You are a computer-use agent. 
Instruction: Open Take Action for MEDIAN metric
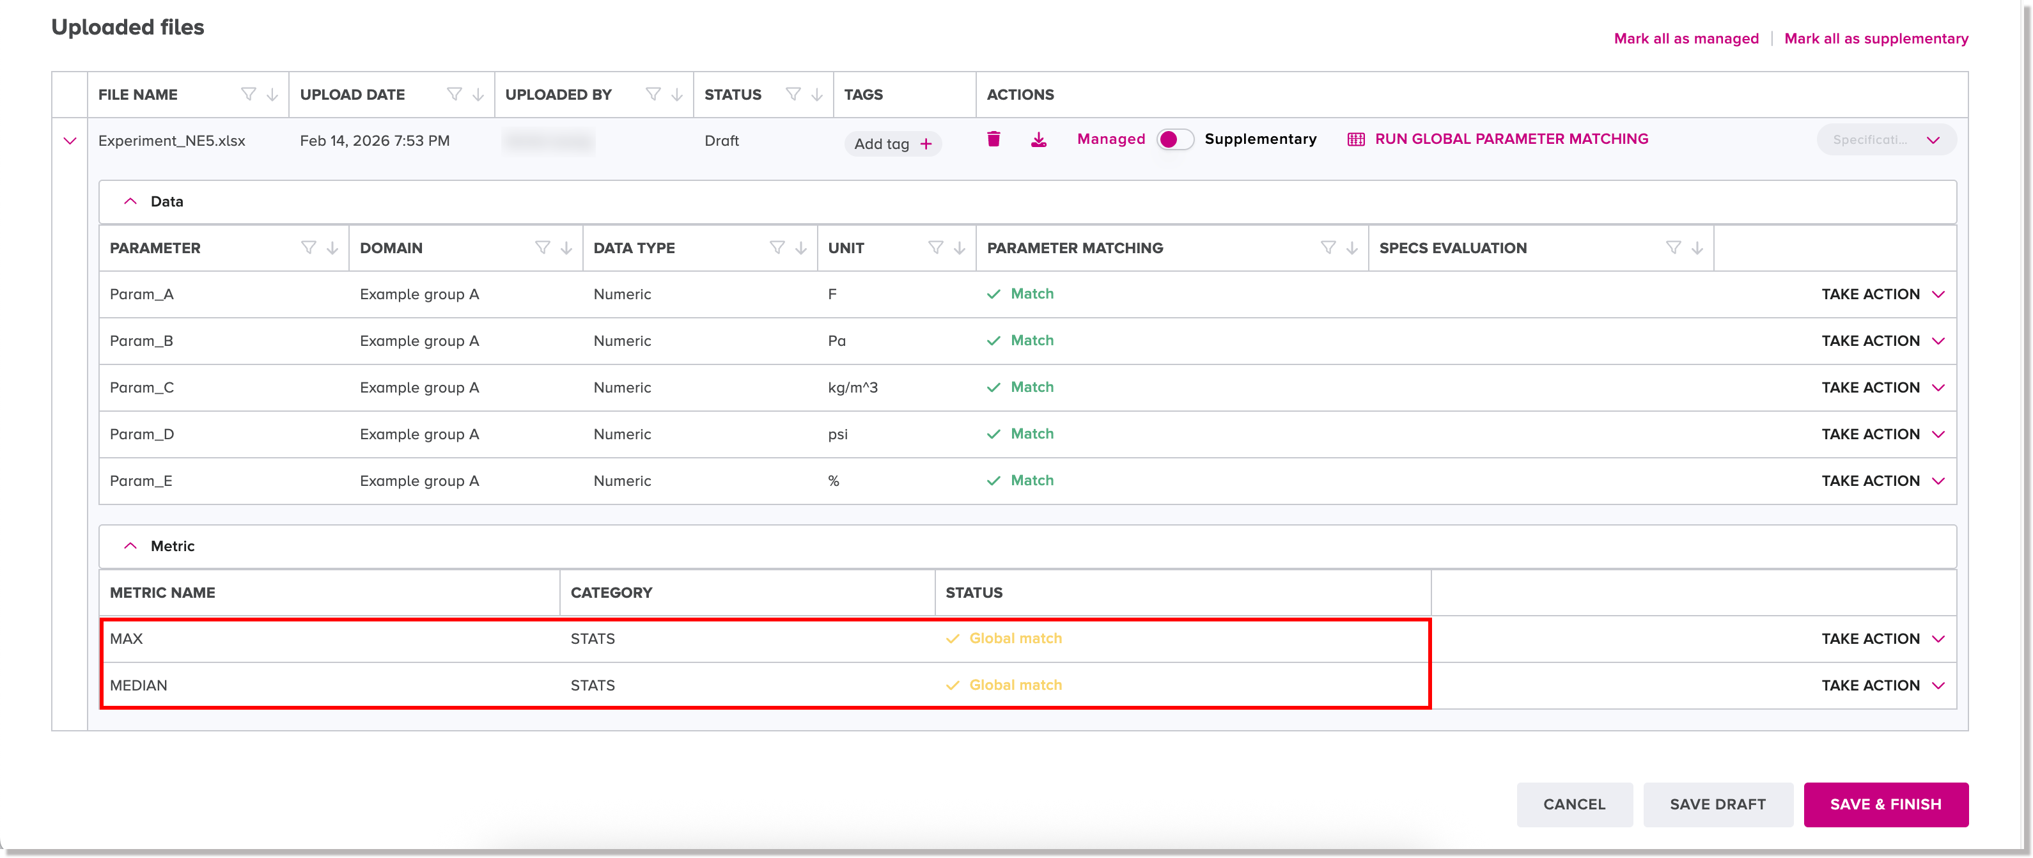1883,685
